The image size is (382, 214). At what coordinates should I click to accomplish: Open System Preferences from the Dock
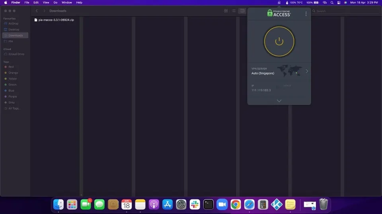coord(181,204)
